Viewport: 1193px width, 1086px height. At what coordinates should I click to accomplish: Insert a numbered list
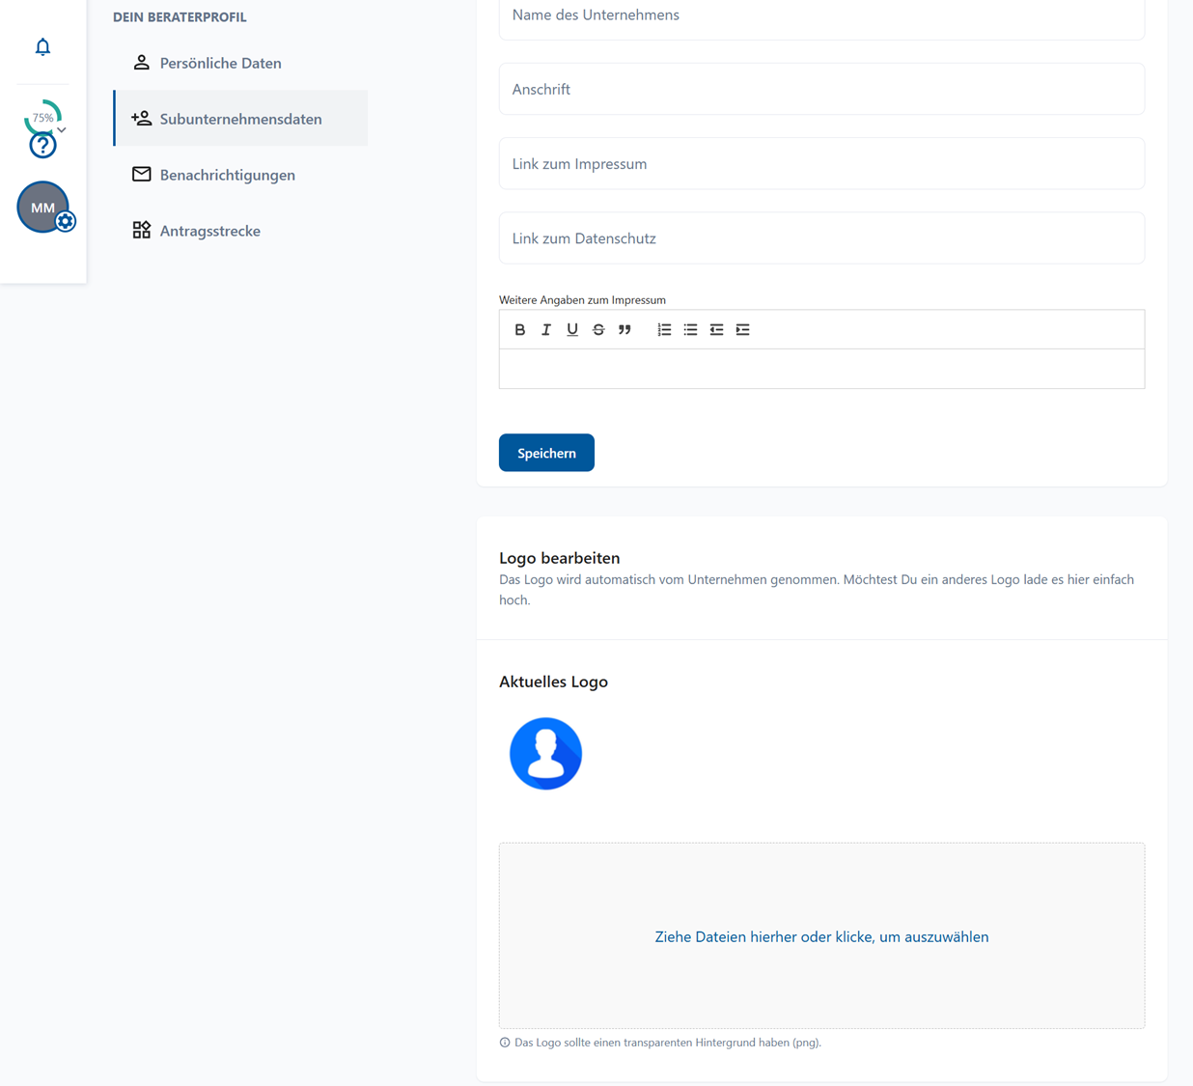pos(664,330)
